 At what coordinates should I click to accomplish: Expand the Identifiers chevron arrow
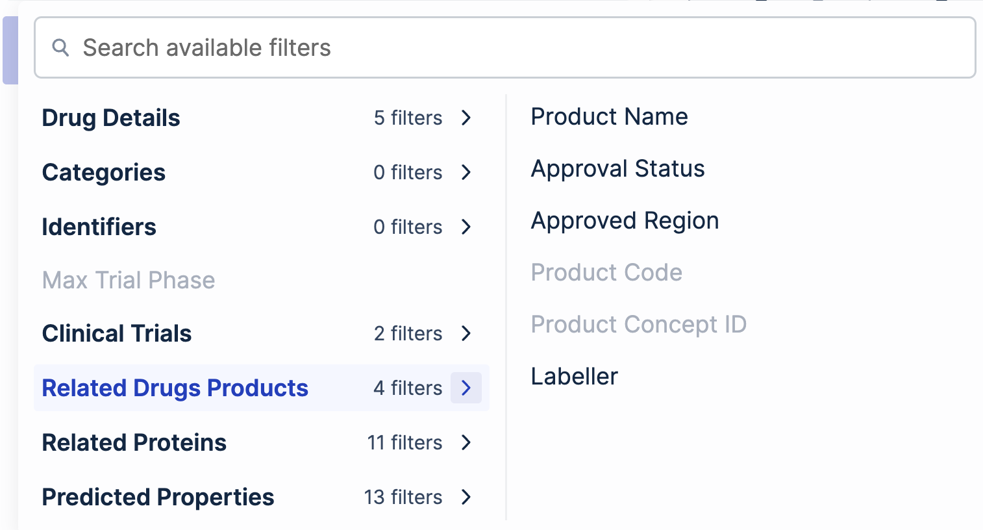coord(466,227)
